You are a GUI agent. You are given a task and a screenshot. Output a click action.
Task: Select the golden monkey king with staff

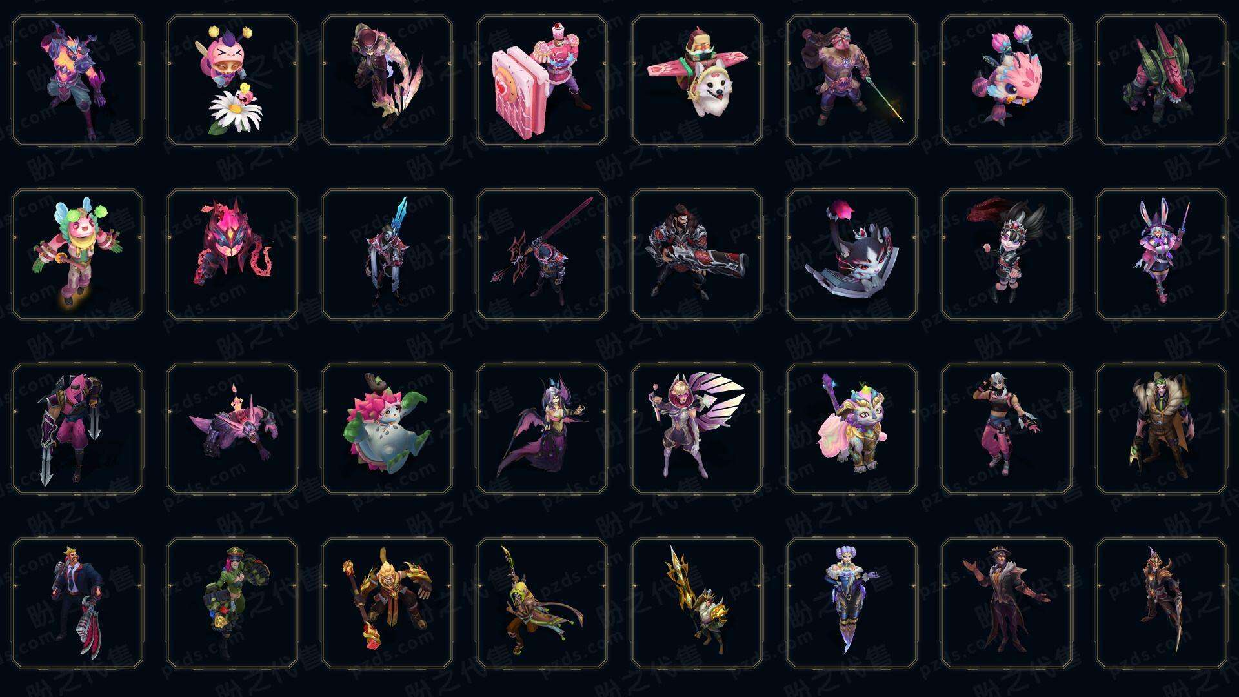click(387, 603)
